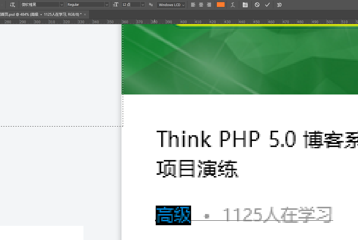The width and height of the screenshot is (358, 240).
Task: Convert text to 3D
Action: [279, 5]
